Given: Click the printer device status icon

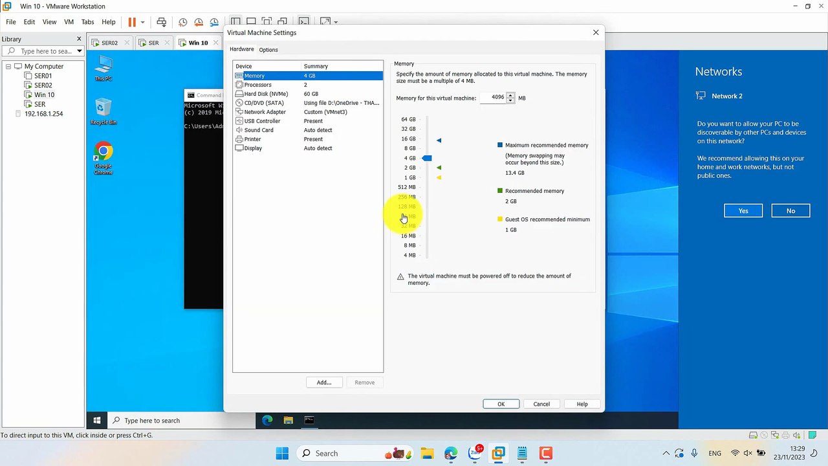Looking at the screenshot, I should pyautogui.click(x=786, y=435).
